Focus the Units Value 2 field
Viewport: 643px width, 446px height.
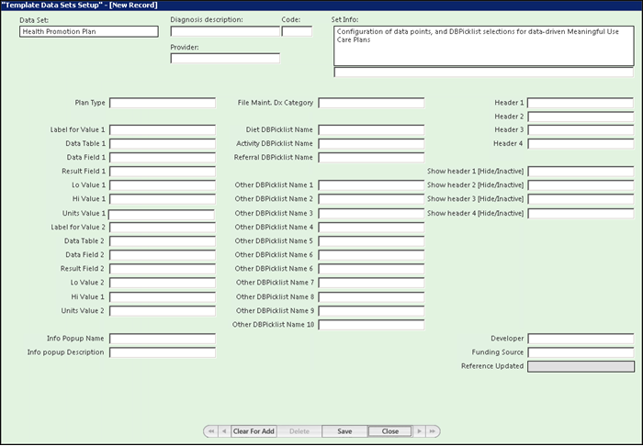click(x=163, y=311)
